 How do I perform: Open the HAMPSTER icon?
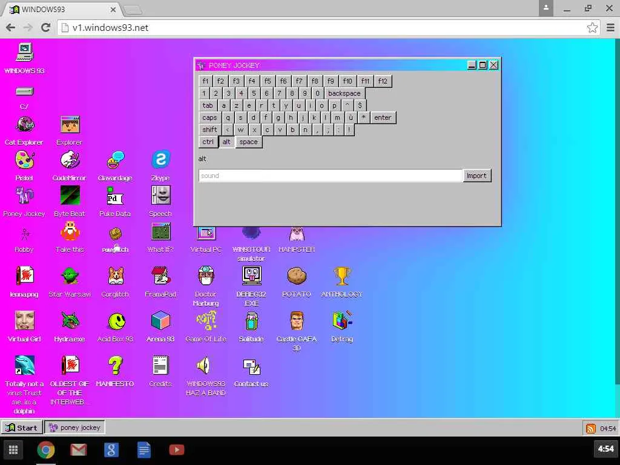point(297,233)
